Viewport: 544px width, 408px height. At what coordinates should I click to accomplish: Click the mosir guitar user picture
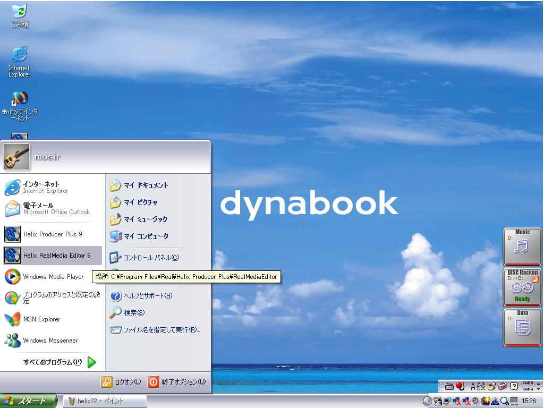16,157
